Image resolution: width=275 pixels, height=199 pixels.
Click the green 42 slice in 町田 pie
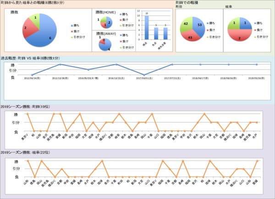tap(186, 26)
